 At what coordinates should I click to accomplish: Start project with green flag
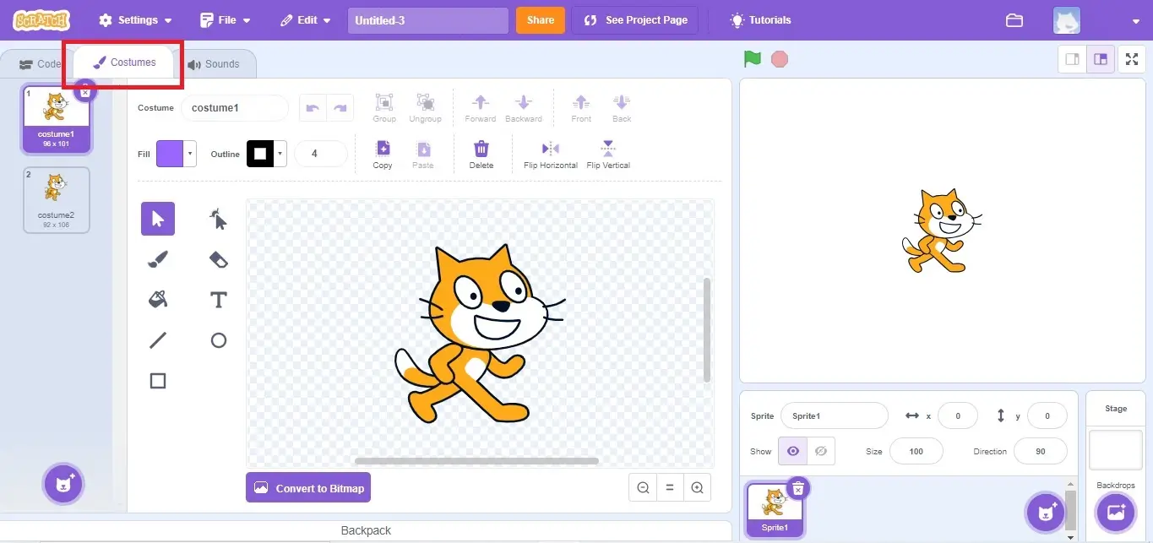click(x=753, y=59)
